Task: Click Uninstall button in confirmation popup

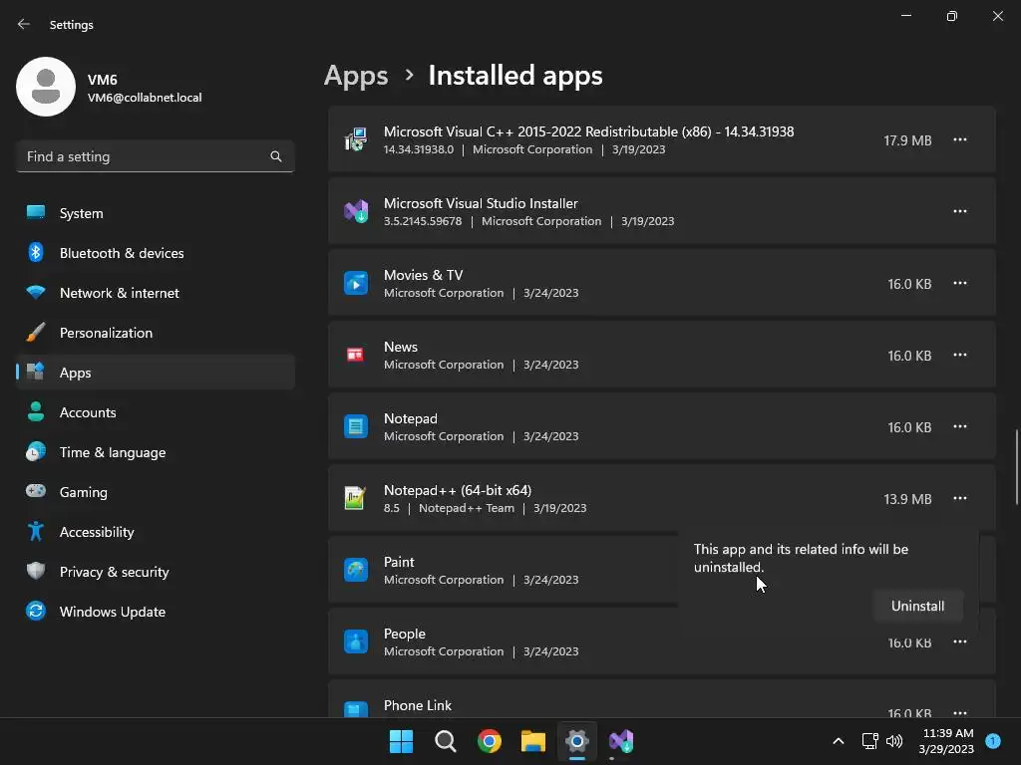Action: [917, 606]
